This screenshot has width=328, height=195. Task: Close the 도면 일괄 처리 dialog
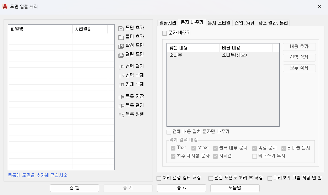(x=319, y=6)
